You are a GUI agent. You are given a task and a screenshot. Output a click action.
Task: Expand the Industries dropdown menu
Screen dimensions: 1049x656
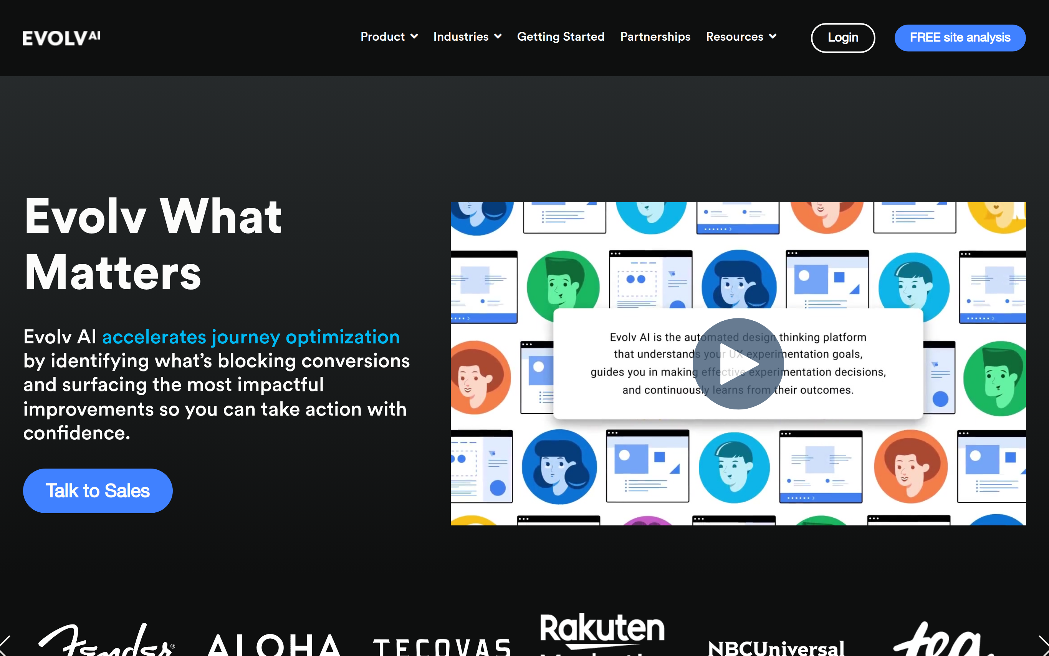(467, 37)
